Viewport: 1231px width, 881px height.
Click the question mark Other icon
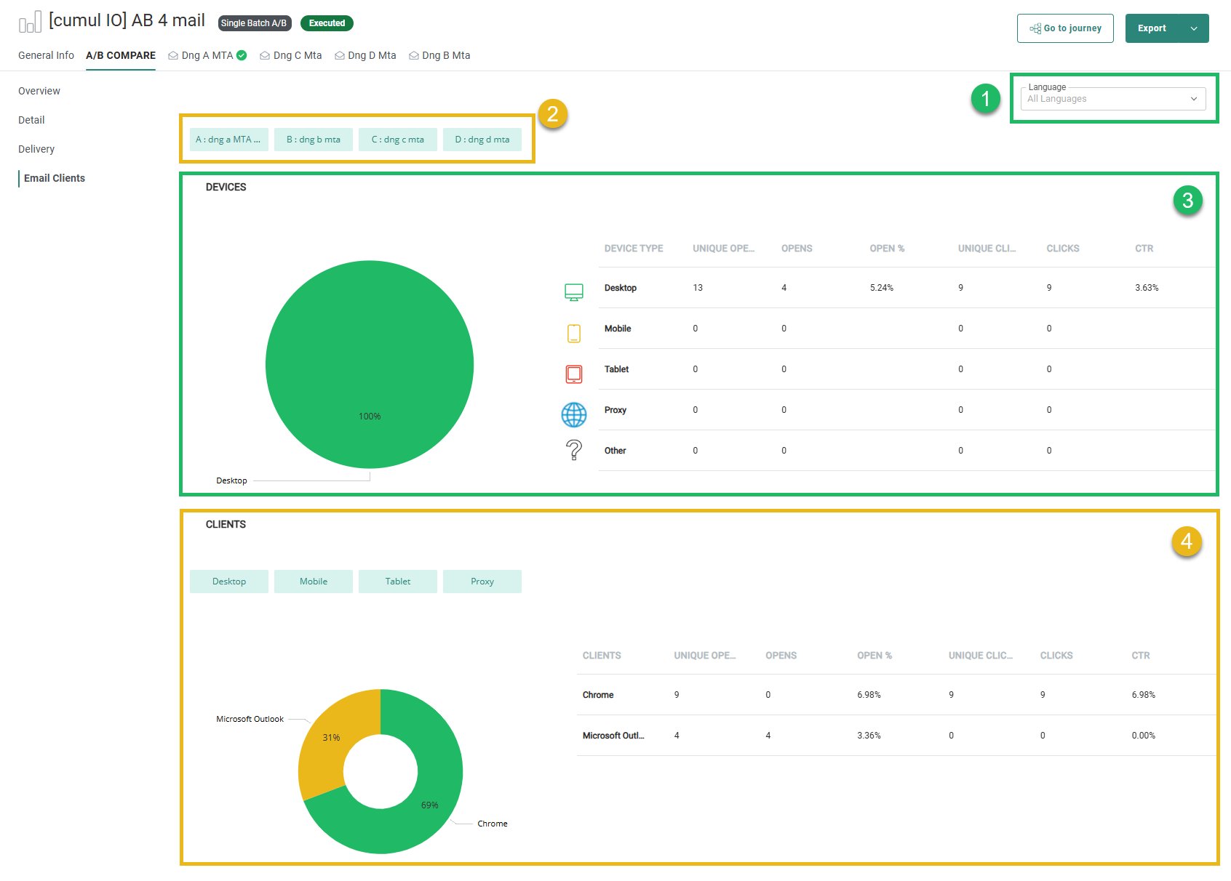click(573, 451)
